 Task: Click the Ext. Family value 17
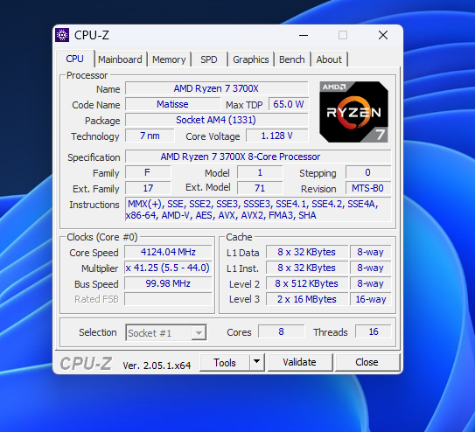(x=148, y=188)
